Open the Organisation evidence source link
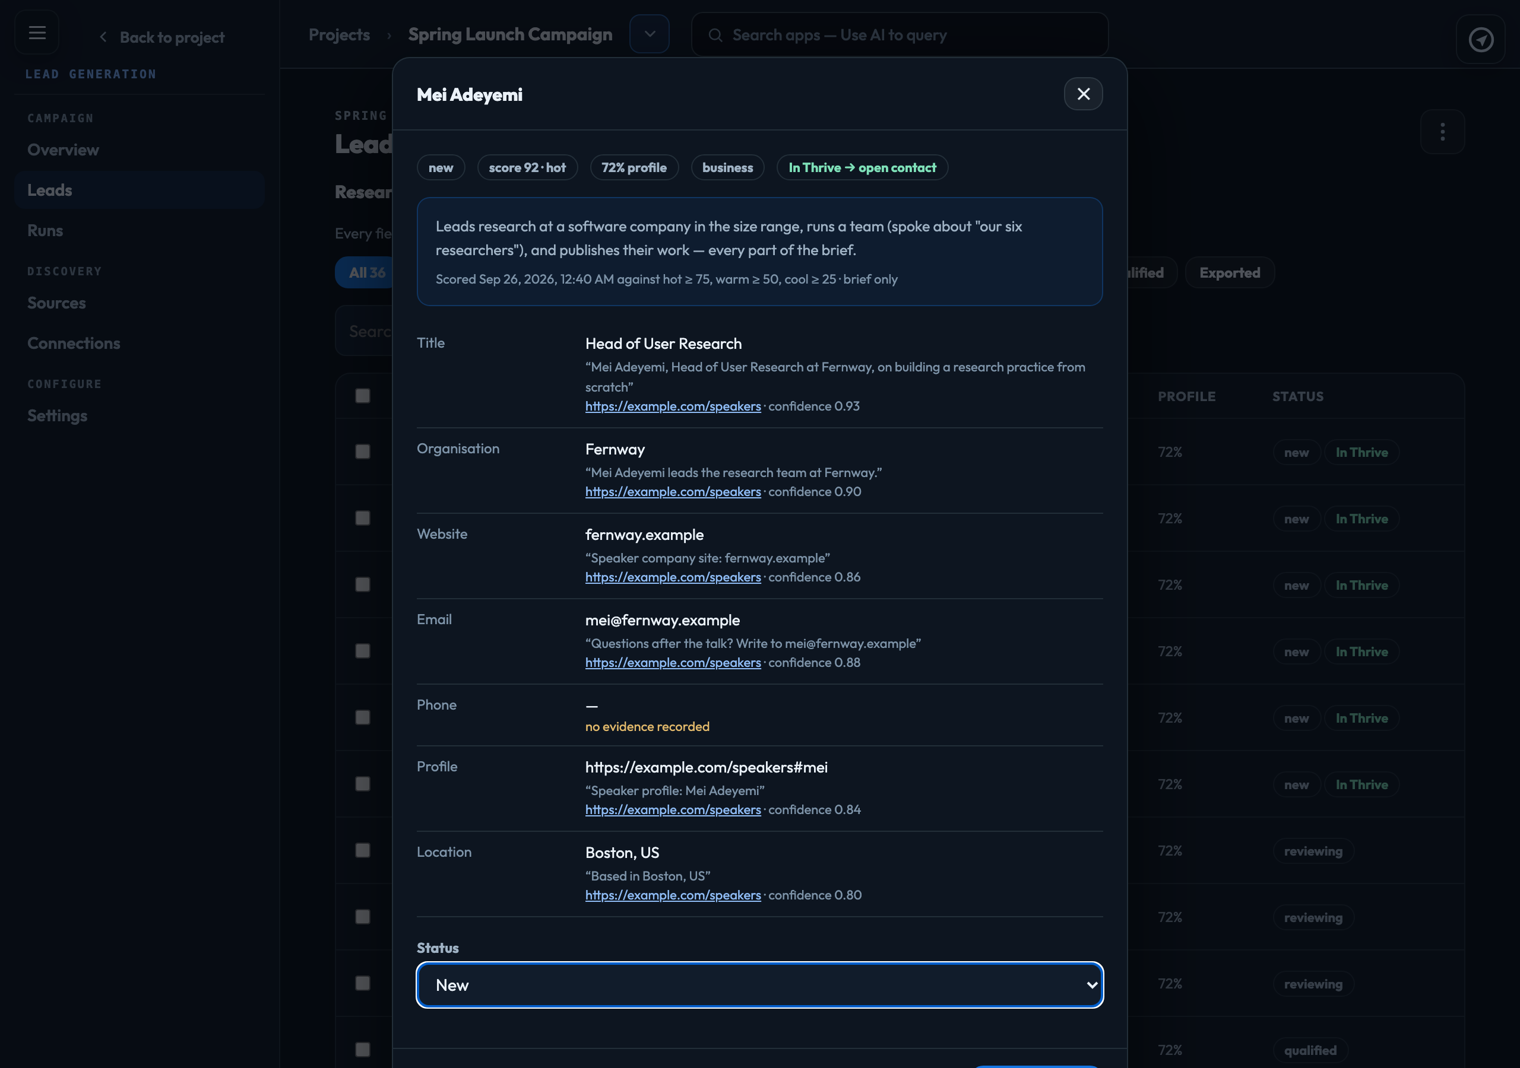1520x1068 pixels. click(x=673, y=492)
